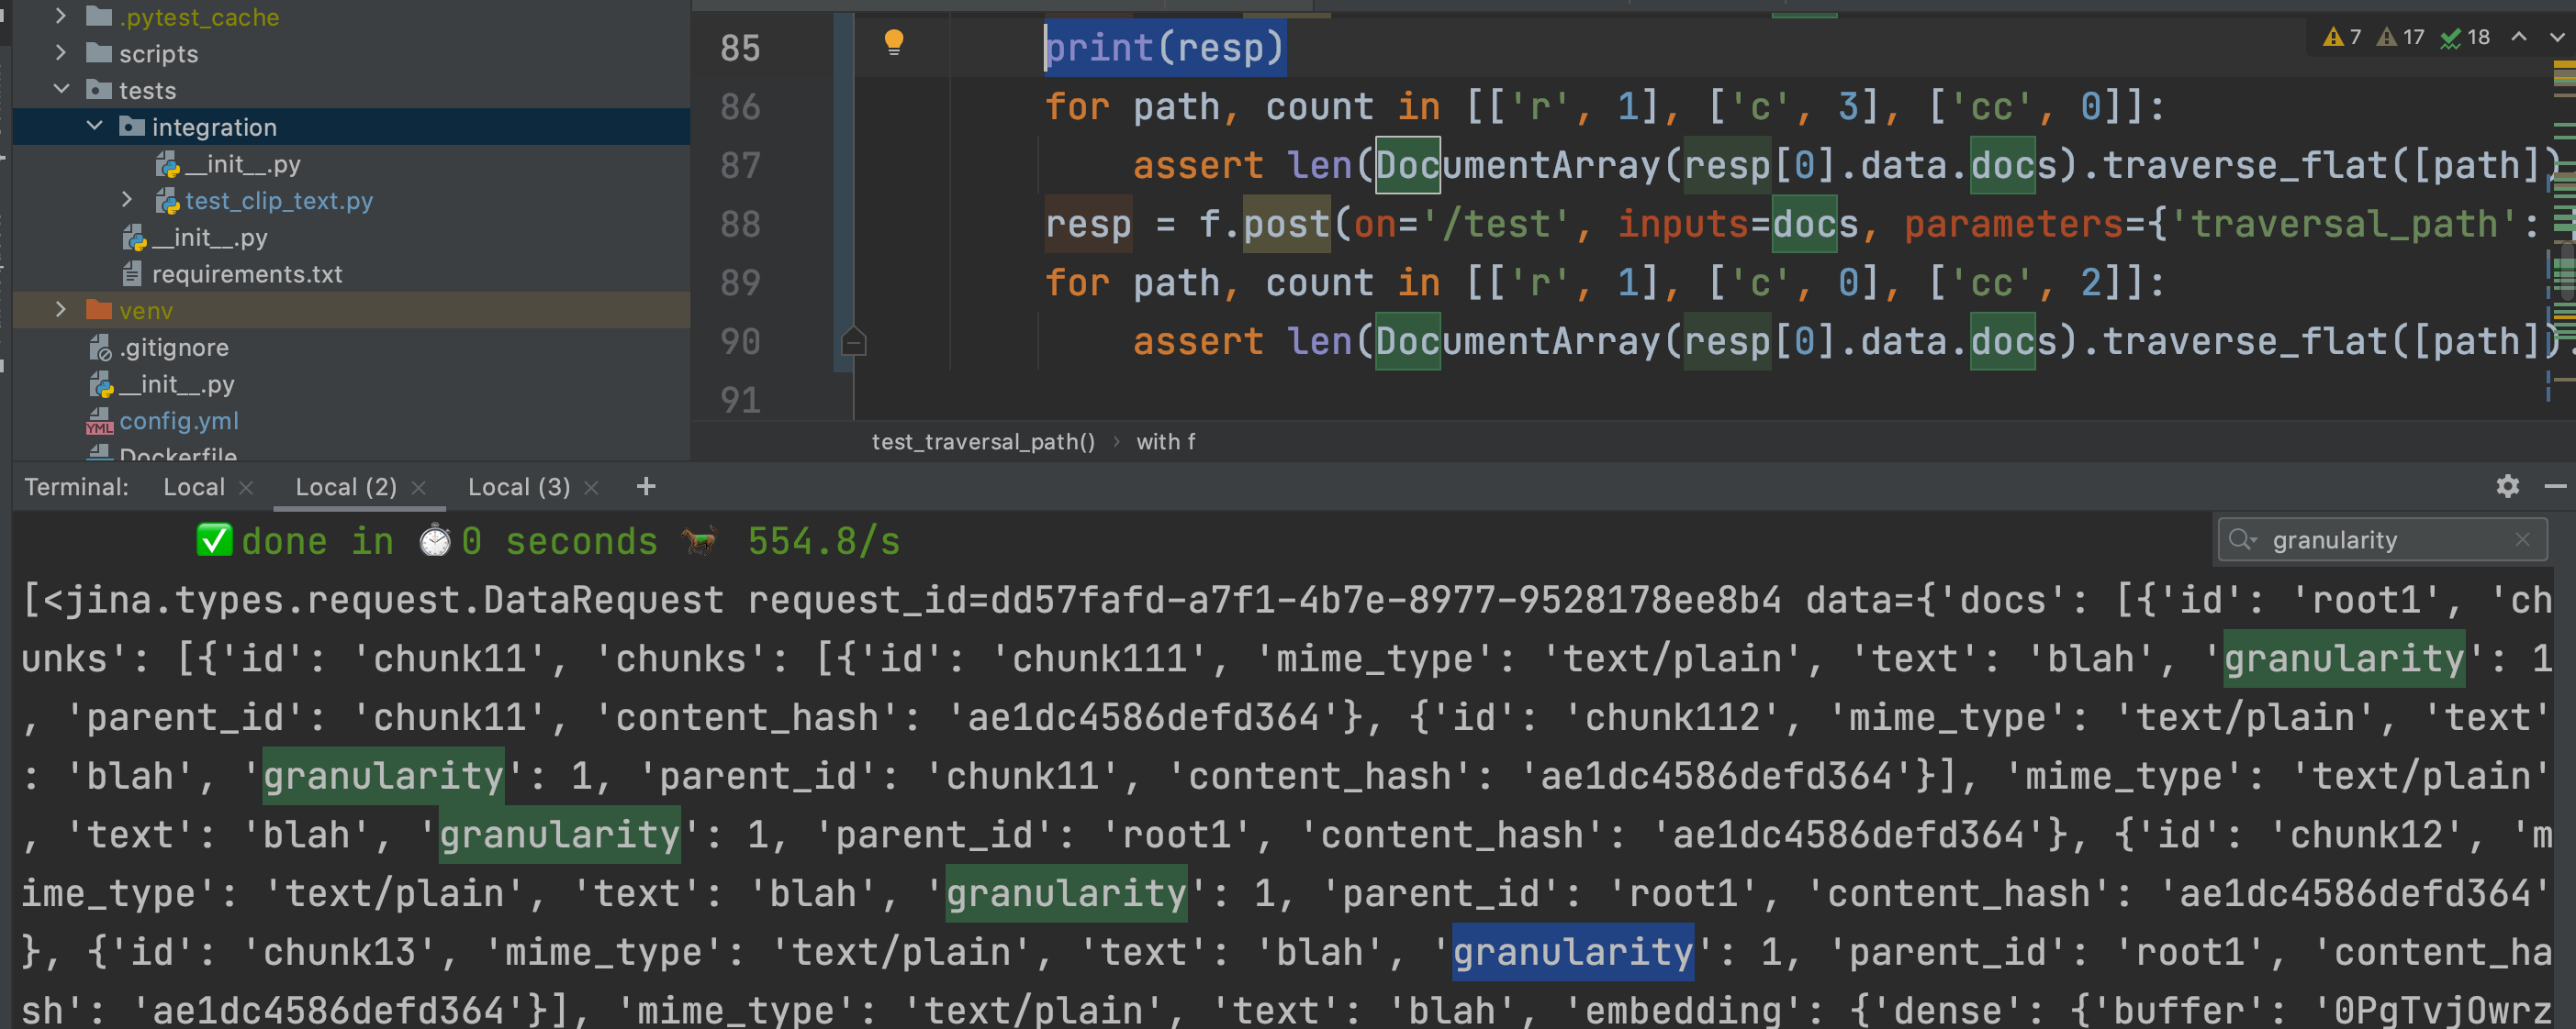Click the yellow lightbulb intention icon
Viewport: 2576px width, 1029px height.
tap(894, 42)
